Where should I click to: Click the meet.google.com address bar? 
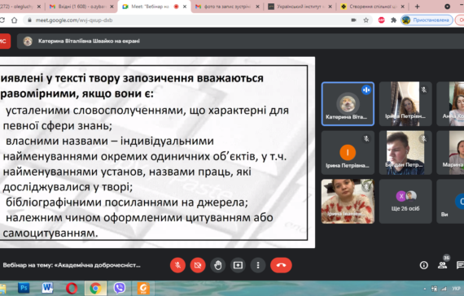(x=190, y=20)
